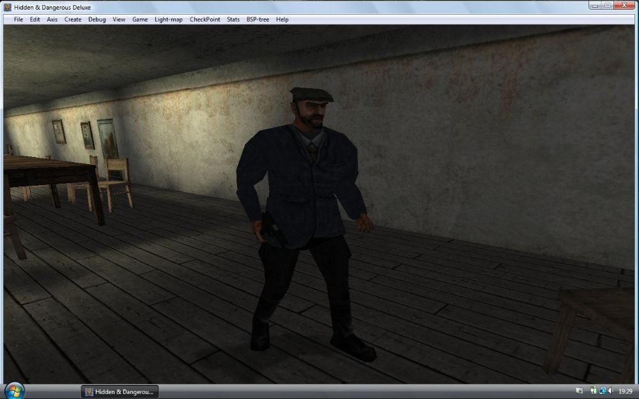Image resolution: width=639 pixels, height=399 pixels.
Task: Maximize the Hidden & Dangerous Deluxe window
Action: pyautogui.click(x=607, y=5)
